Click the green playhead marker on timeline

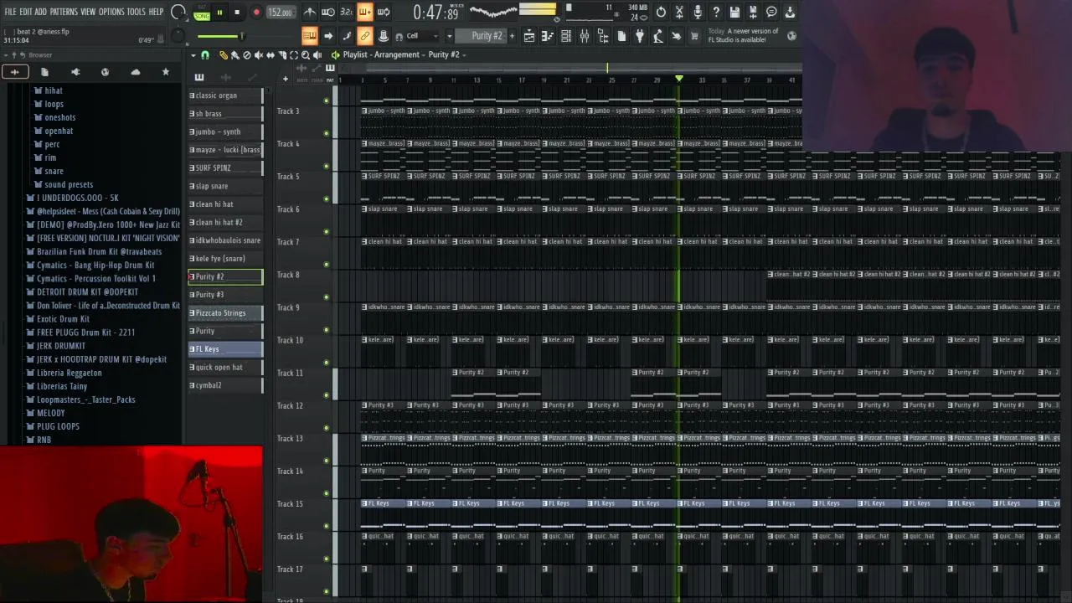click(x=679, y=79)
